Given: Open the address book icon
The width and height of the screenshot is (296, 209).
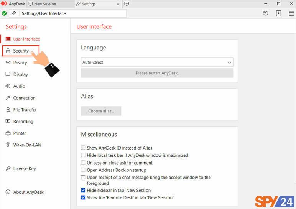Looking at the screenshot, I should tap(279, 13).
